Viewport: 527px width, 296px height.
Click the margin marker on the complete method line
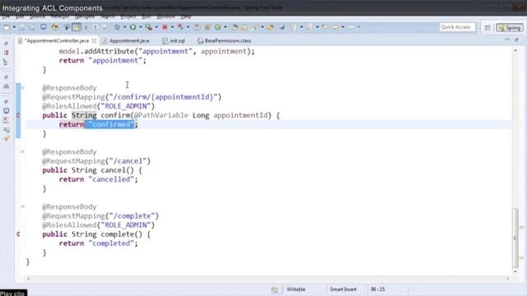coord(18,234)
